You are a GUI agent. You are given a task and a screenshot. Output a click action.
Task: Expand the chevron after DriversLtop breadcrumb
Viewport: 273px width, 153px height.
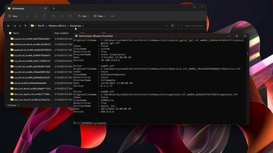point(83,25)
